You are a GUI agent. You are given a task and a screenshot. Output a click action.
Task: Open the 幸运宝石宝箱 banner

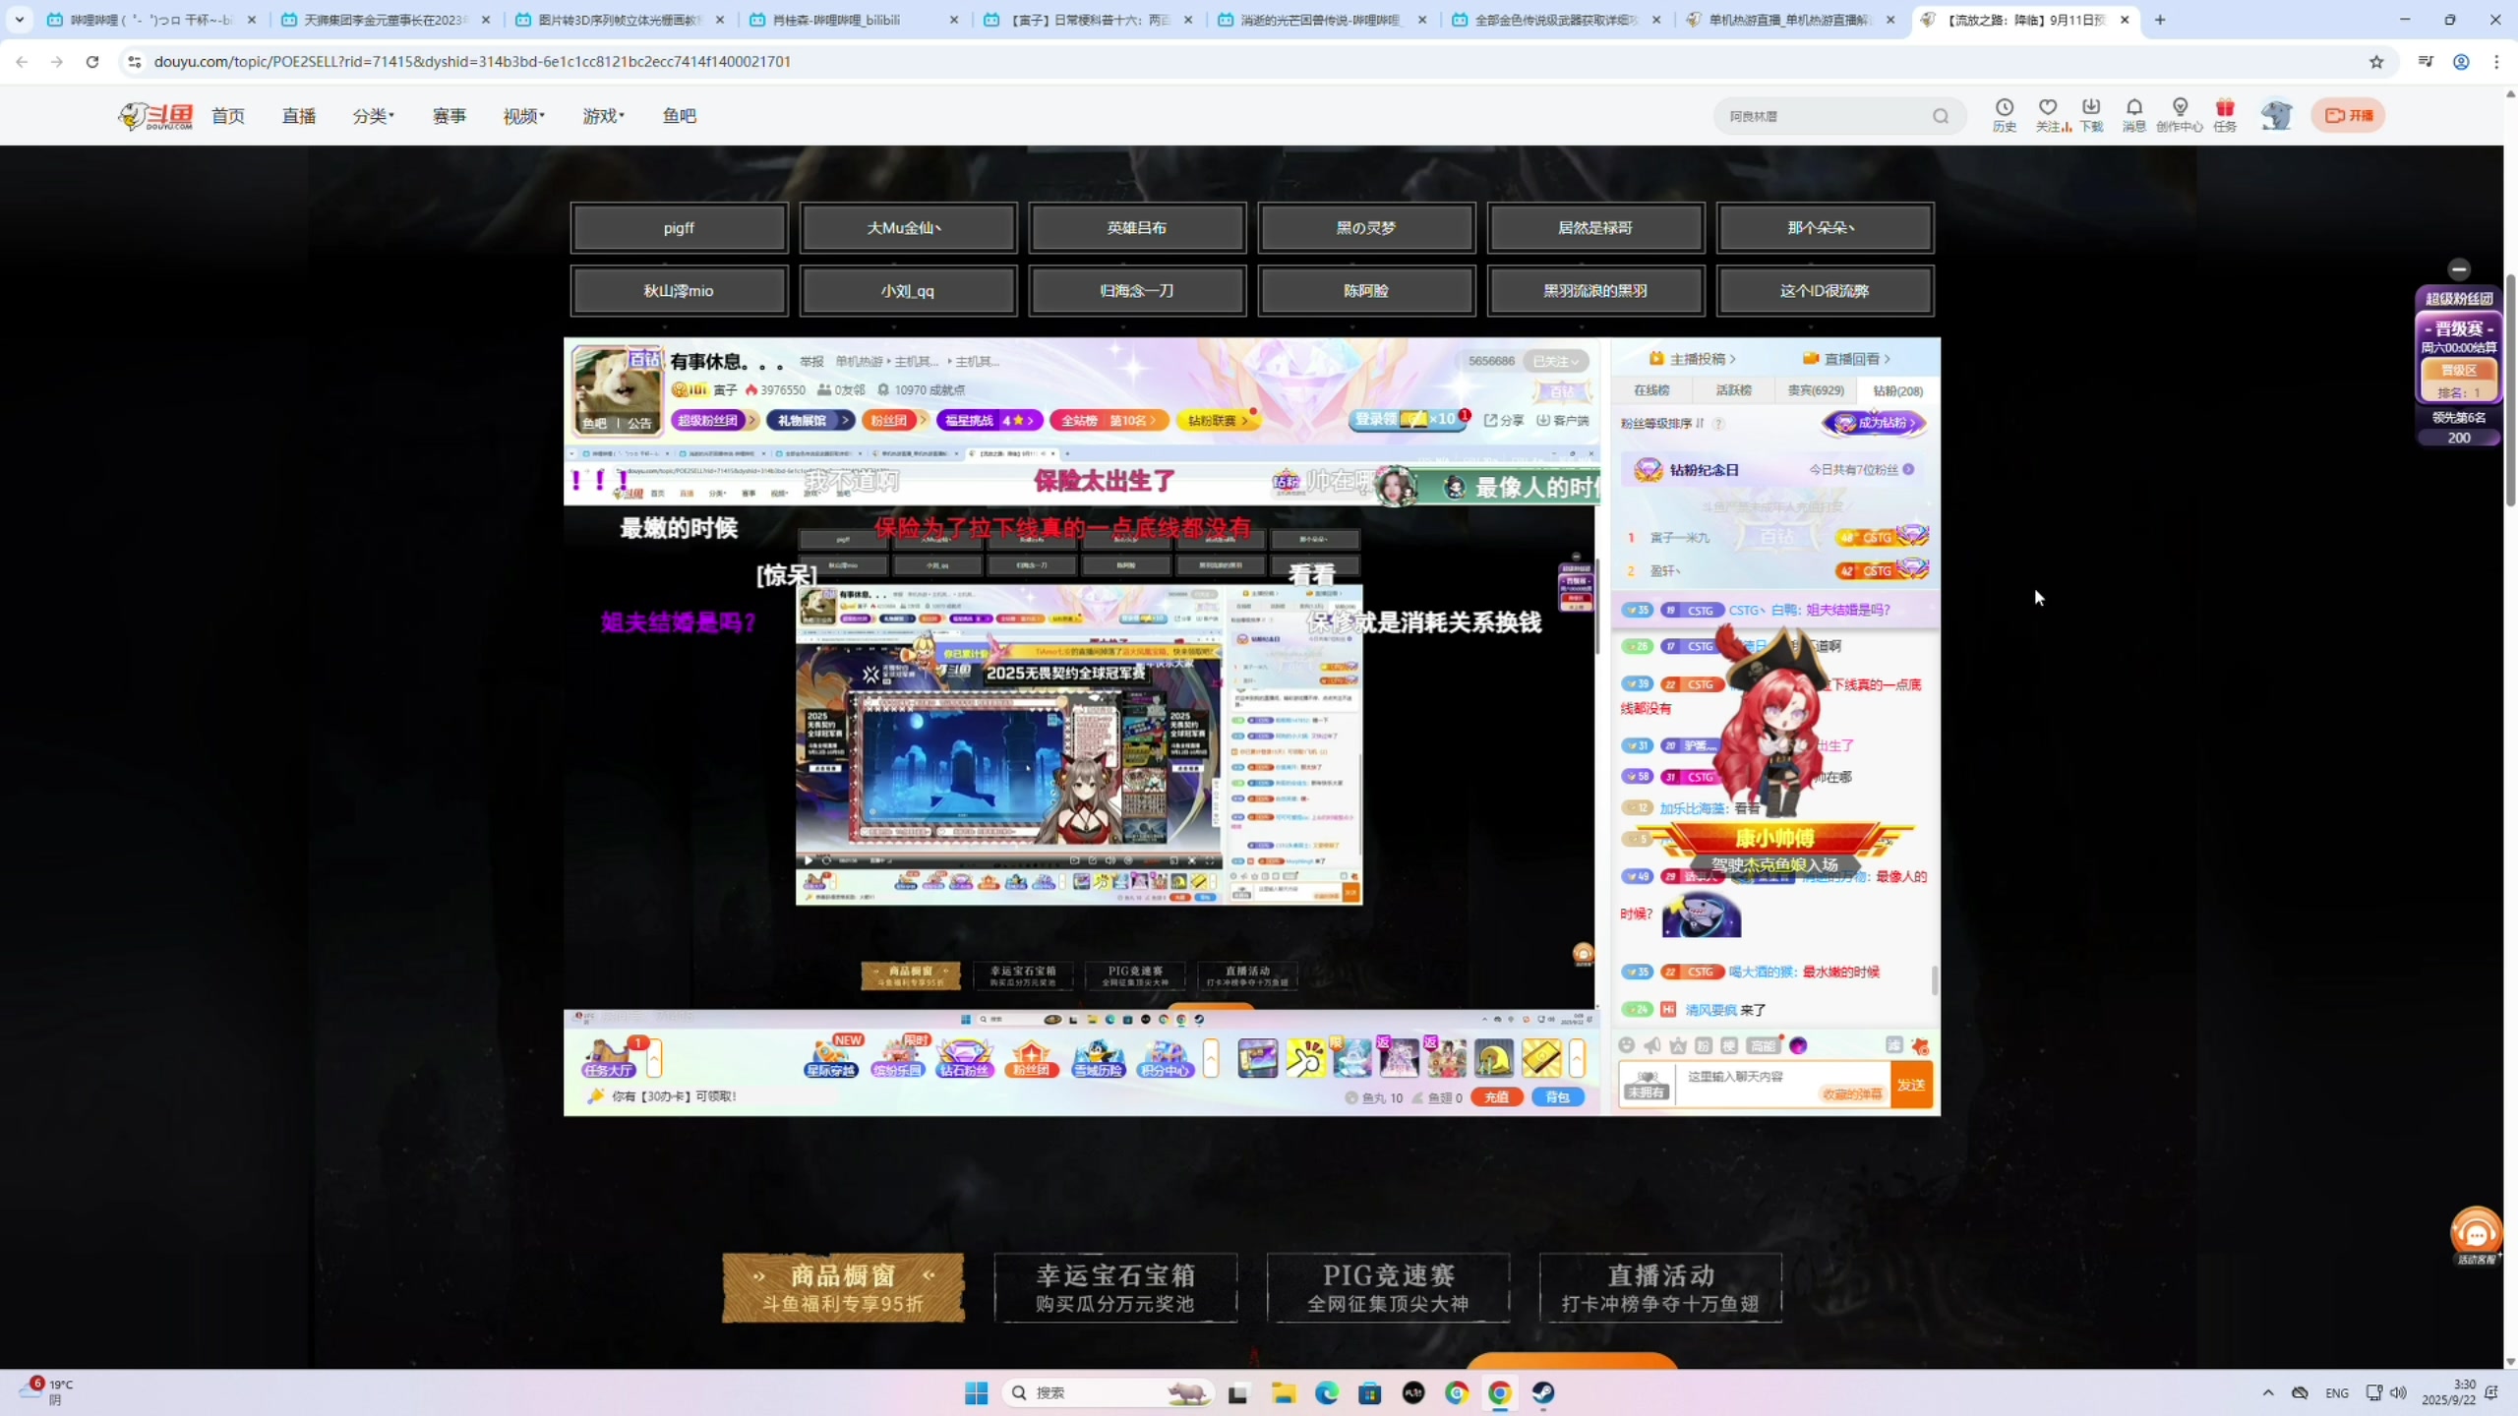point(1115,1287)
